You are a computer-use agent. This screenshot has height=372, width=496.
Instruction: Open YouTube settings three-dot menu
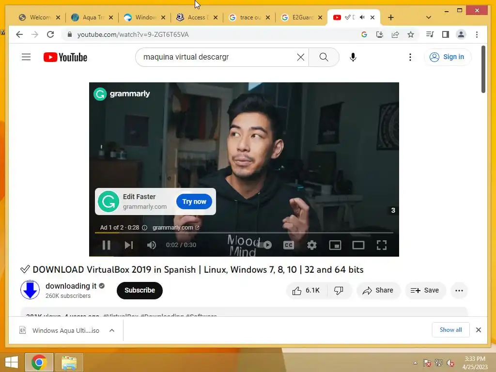(x=410, y=57)
